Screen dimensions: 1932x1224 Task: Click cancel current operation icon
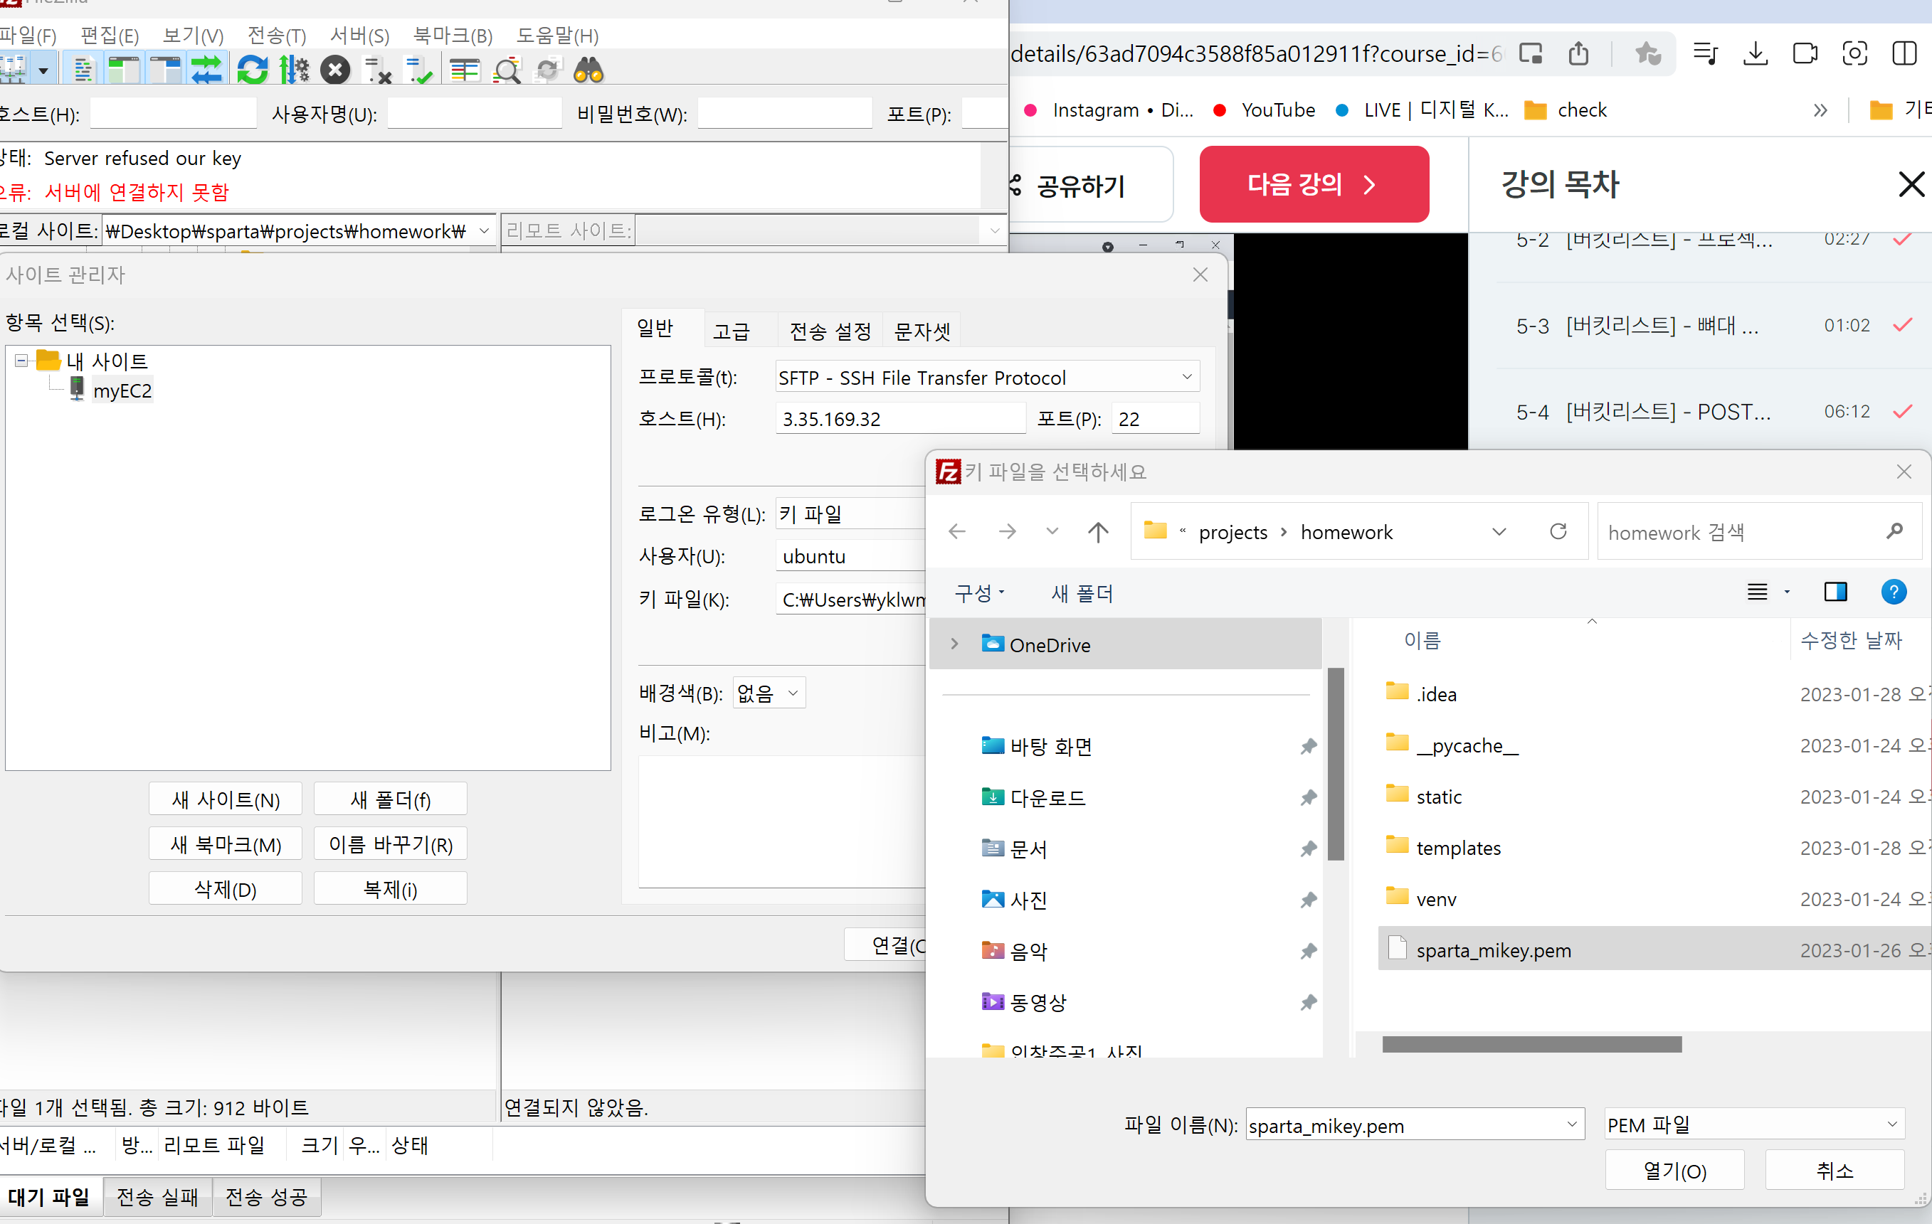(335, 70)
